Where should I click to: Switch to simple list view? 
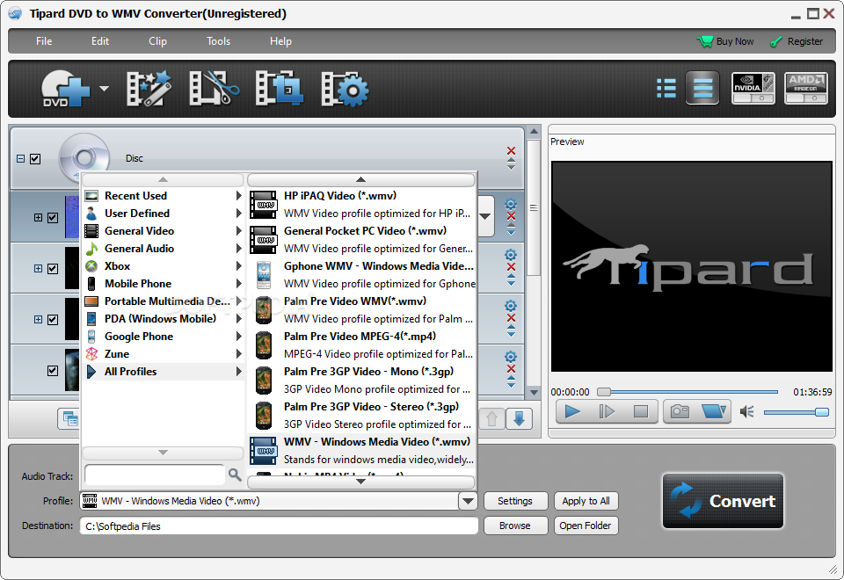(702, 88)
